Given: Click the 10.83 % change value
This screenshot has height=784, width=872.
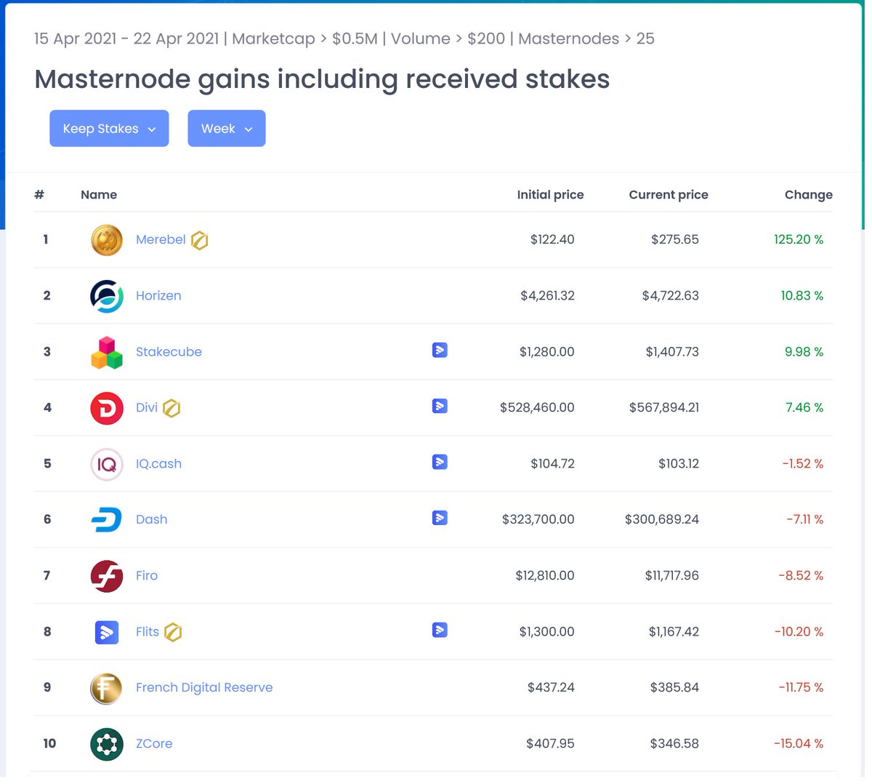Looking at the screenshot, I should click(802, 296).
